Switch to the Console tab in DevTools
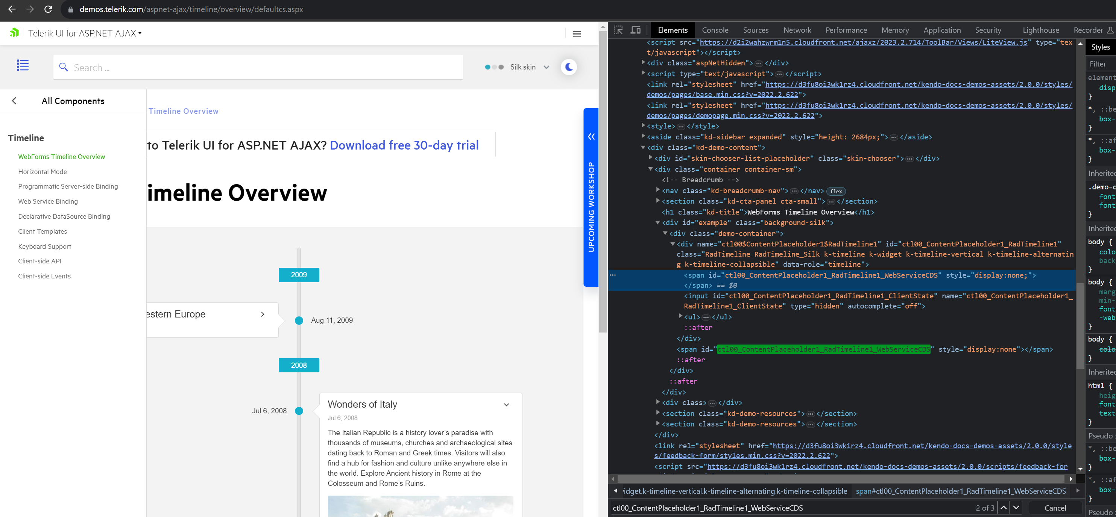Image resolution: width=1116 pixels, height=517 pixels. click(715, 30)
